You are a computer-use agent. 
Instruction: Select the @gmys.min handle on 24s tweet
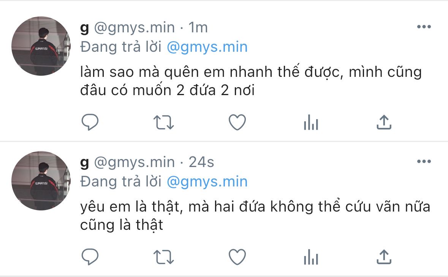[x=134, y=162]
